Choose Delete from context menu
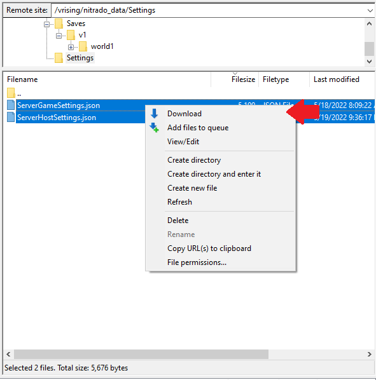This screenshot has width=376, height=380. [x=220, y=221]
